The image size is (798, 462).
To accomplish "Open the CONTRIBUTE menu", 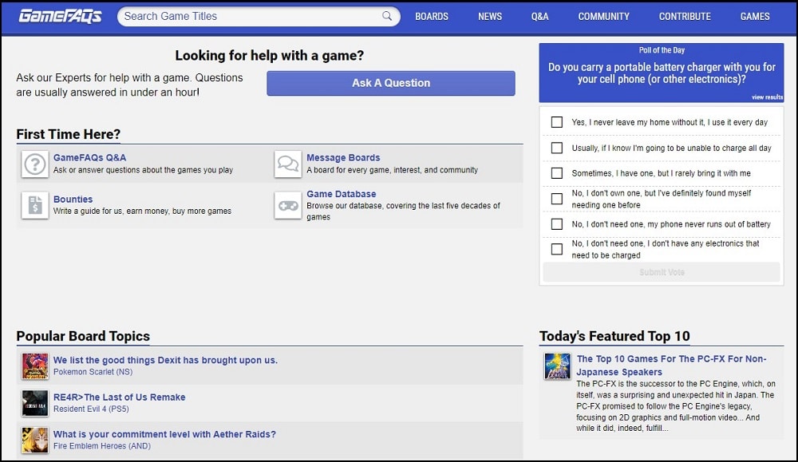I will (x=685, y=16).
